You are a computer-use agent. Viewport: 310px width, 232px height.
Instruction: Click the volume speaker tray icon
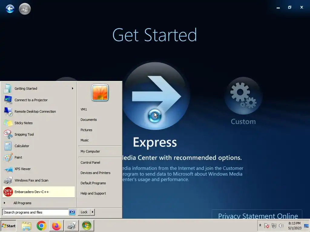click(281, 225)
